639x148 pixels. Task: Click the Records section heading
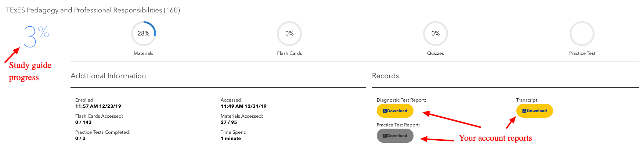pos(385,76)
